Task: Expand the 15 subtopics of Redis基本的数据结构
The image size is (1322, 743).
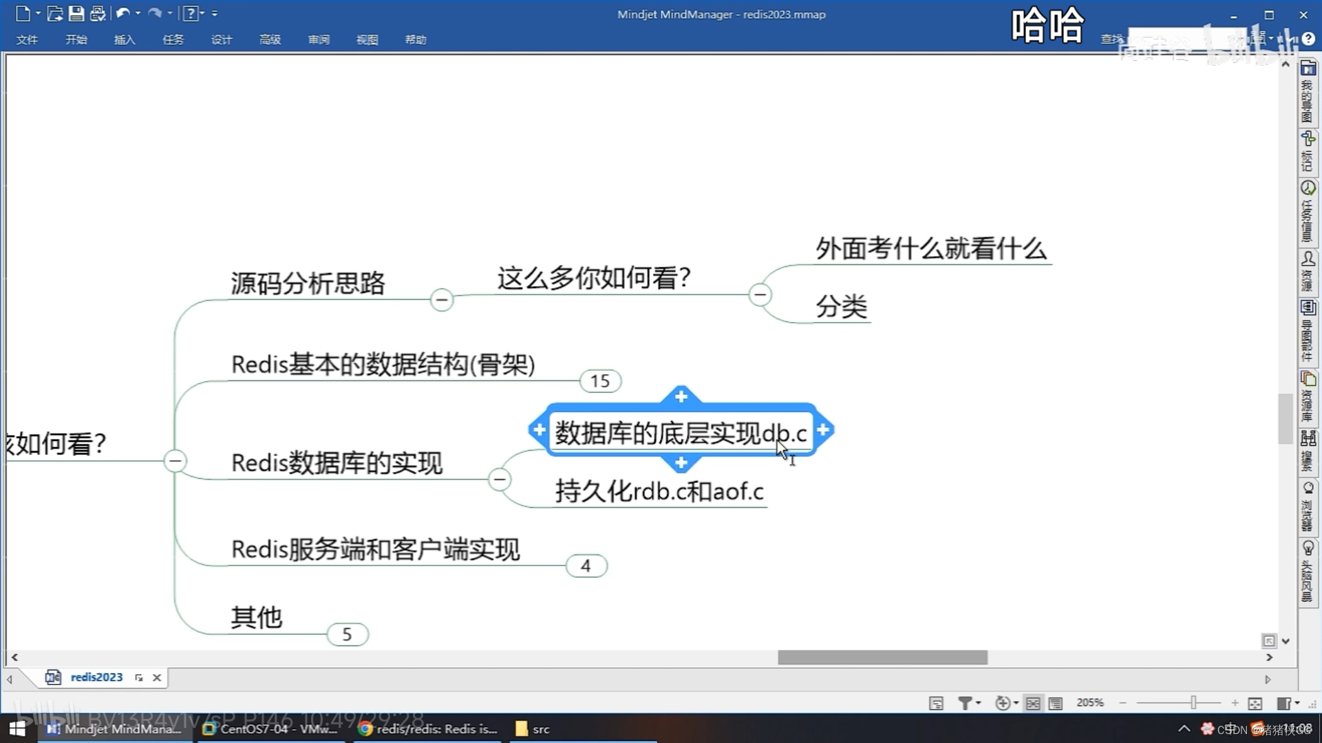Action: coord(600,380)
